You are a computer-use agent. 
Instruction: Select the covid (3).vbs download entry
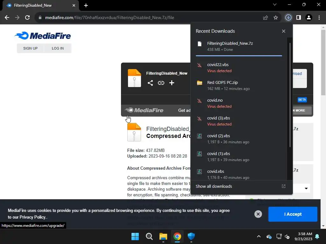pyautogui.click(x=239, y=121)
